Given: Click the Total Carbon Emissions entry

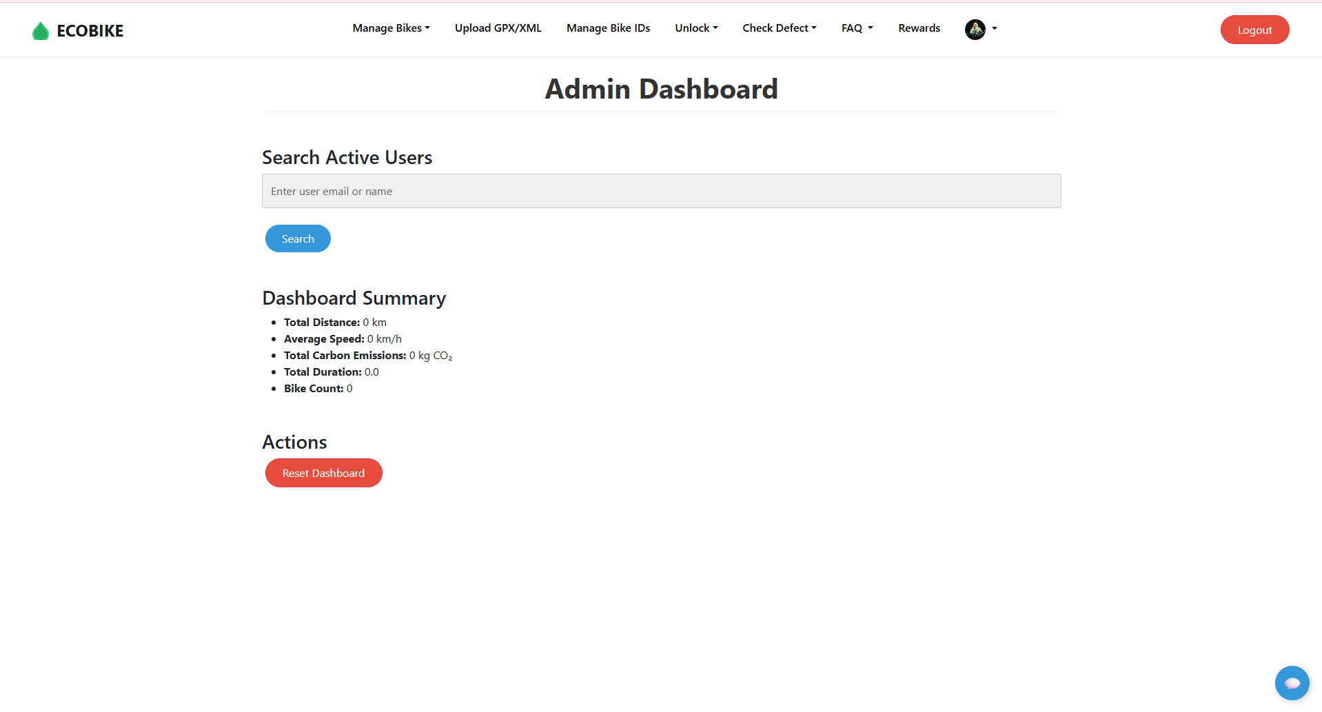Looking at the screenshot, I should click(367, 356).
